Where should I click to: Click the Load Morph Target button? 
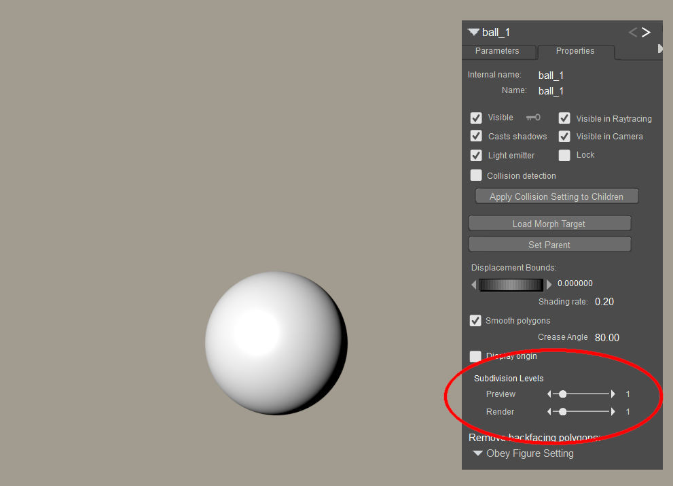(x=549, y=224)
